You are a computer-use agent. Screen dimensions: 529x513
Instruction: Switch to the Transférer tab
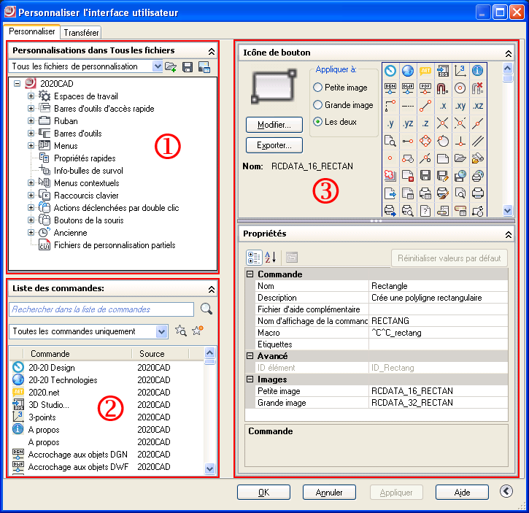pyautogui.click(x=81, y=33)
